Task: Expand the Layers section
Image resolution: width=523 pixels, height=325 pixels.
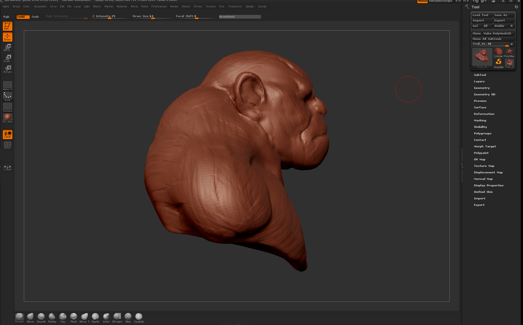Action: (x=479, y=82)
